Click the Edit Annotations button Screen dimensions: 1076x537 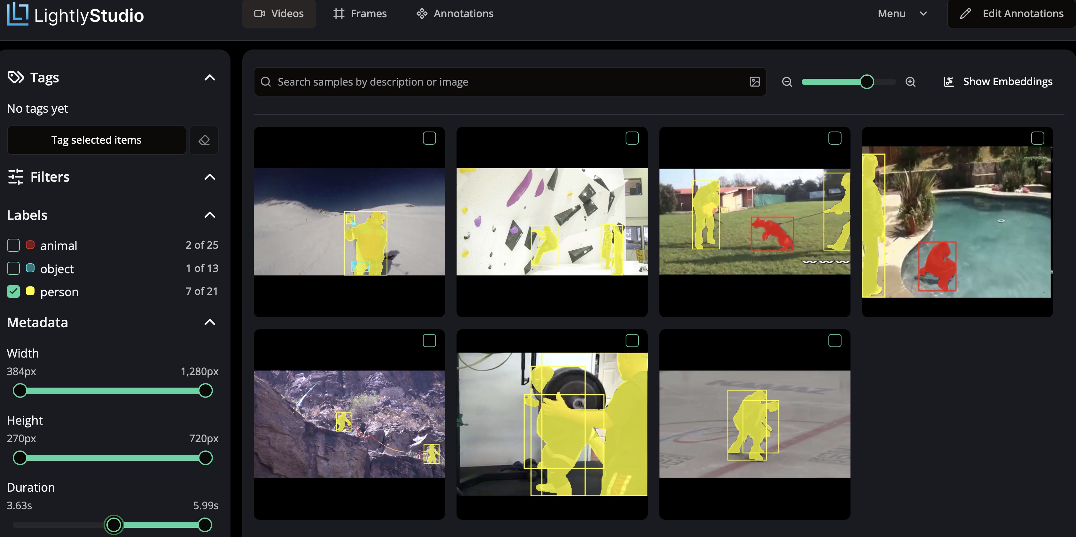tap(1010, 13)
